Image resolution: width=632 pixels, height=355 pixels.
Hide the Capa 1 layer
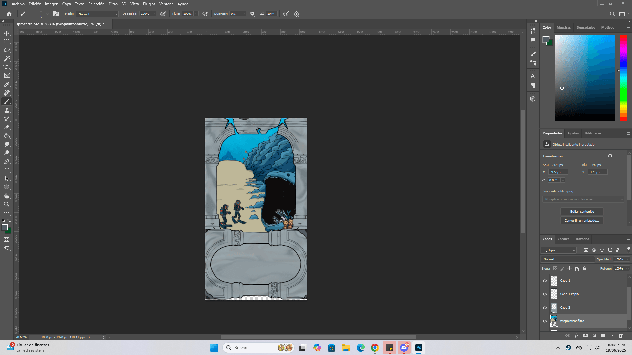(545, 281)
